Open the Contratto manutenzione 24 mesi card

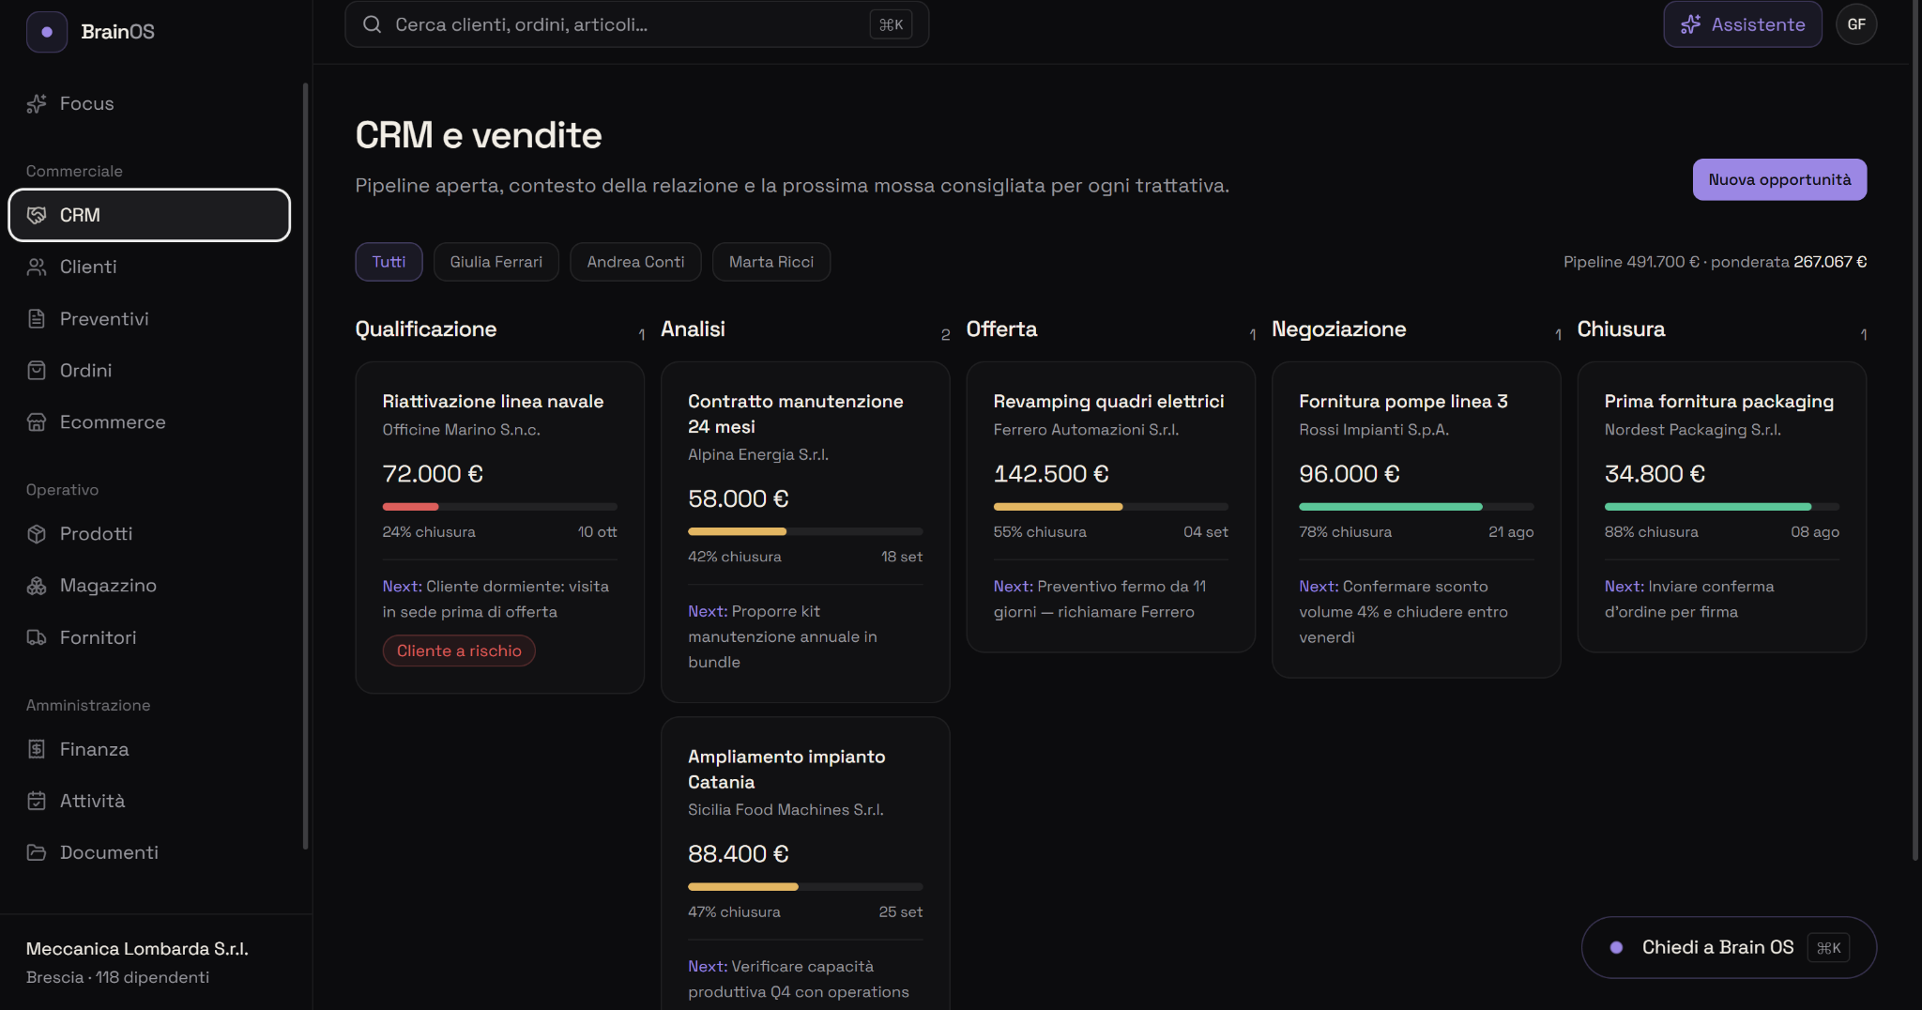pyautogui.click(x=805, y=532)
